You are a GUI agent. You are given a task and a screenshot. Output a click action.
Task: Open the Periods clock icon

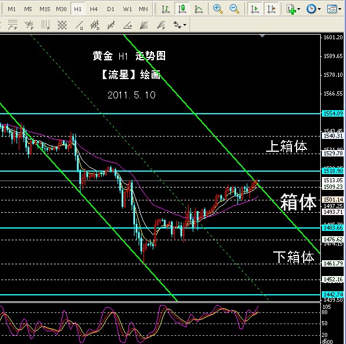[x=311, y=9]
